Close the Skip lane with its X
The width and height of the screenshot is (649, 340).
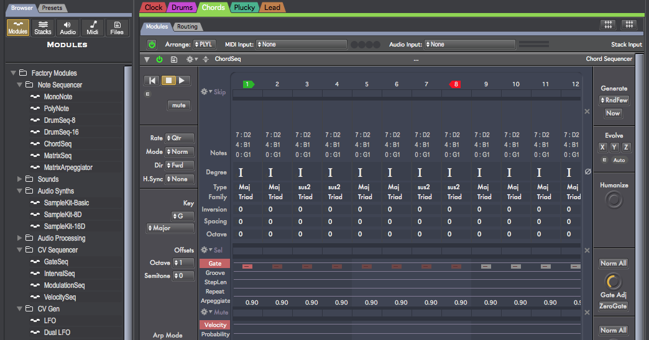587,112
